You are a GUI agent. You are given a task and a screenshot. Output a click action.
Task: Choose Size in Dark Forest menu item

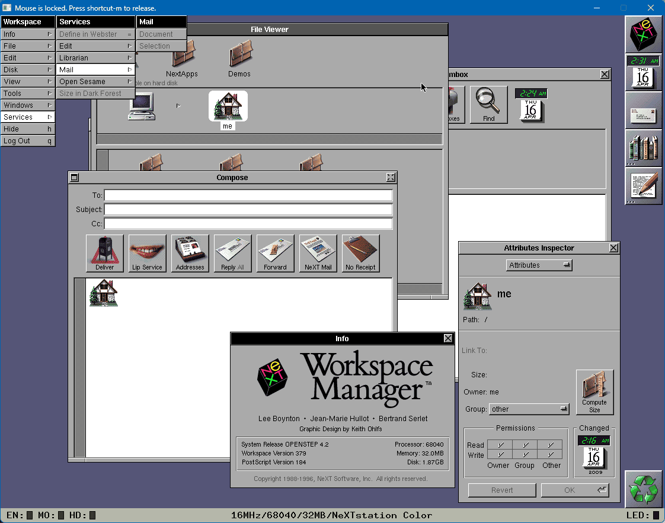(95, 93)
